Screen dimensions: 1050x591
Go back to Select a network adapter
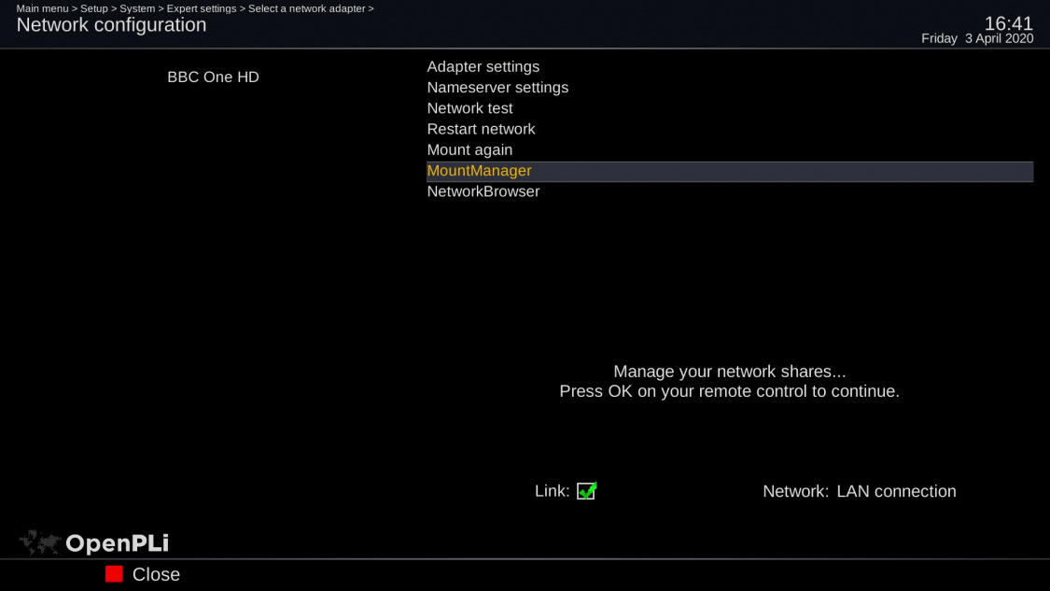(x=306, y=8)
